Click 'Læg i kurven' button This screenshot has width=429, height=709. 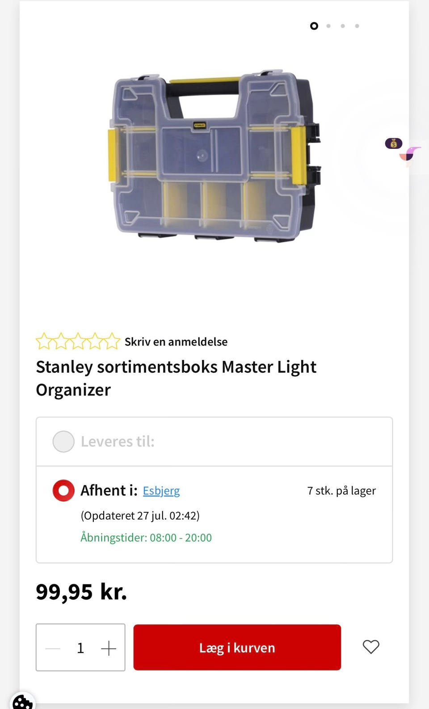pos(237,647)
